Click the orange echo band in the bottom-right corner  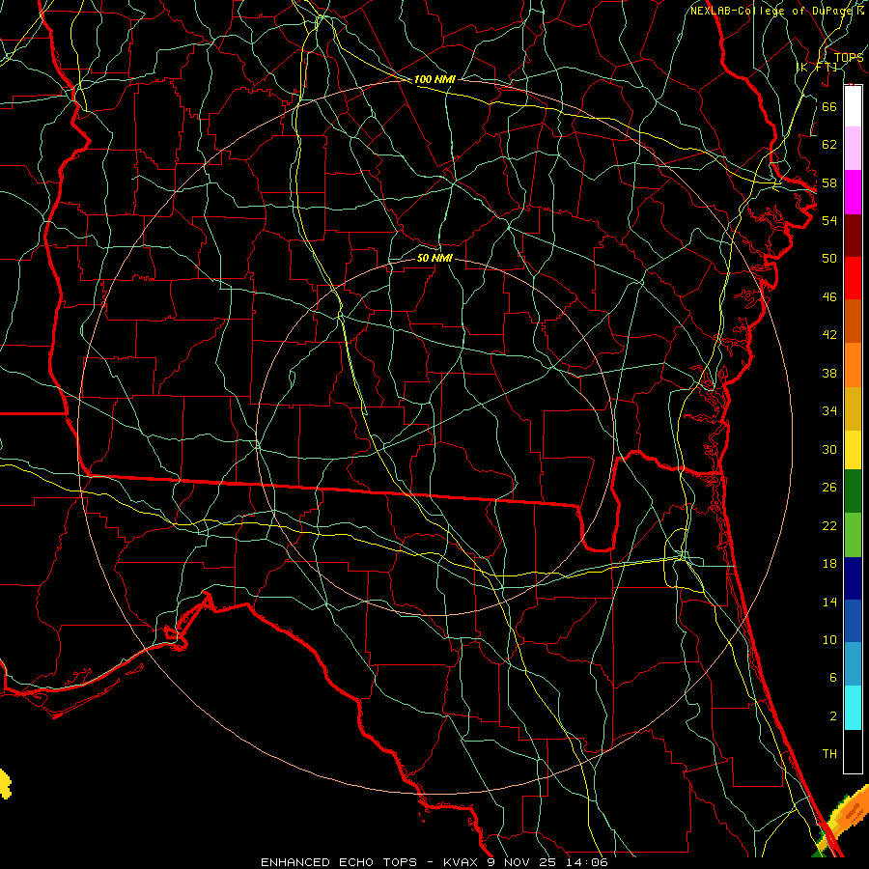[846, 818]
